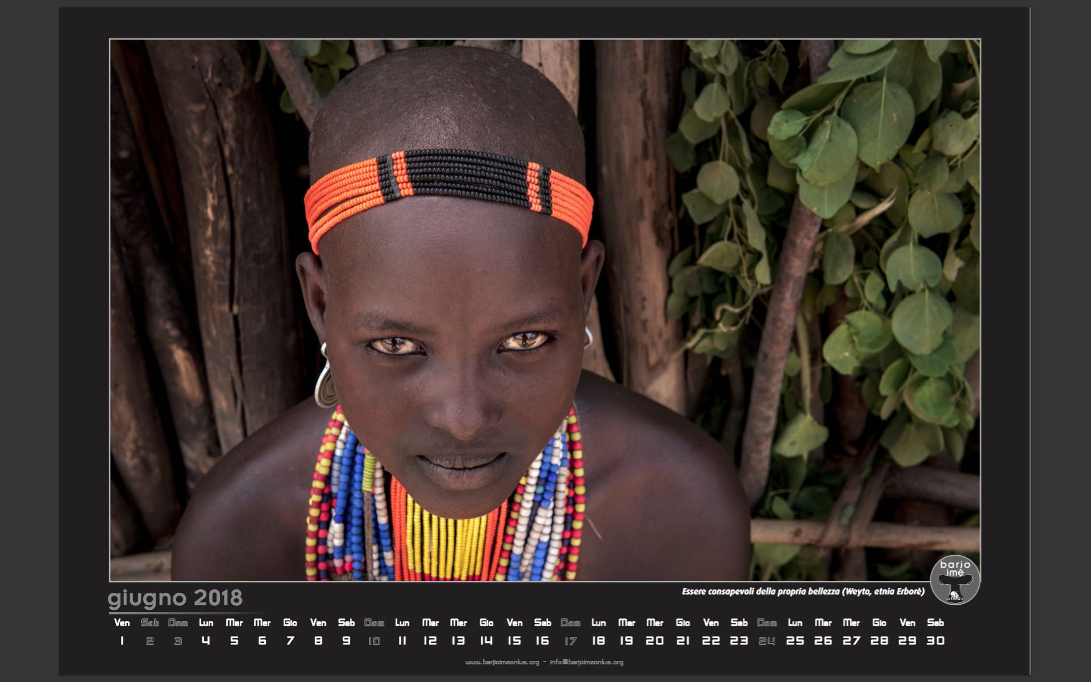Screen dimensions: 1091x682
Task: Select grayed day 17 on calendar
Action: [571, 641]
